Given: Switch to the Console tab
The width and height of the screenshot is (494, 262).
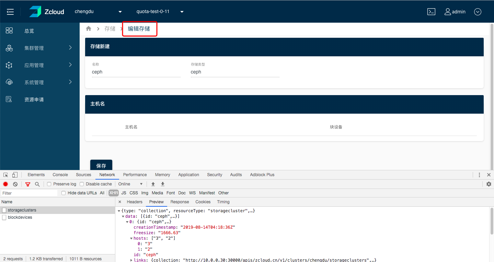Looking at the screenshot, I should pyautogui.click(x=60, y=174).
